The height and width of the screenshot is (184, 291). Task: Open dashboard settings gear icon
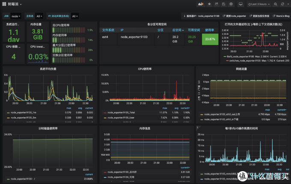point(231,4)
